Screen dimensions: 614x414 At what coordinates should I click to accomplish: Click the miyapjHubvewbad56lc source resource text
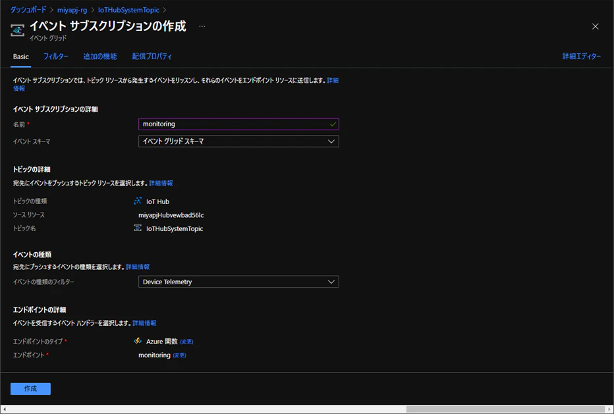(171, 215)
